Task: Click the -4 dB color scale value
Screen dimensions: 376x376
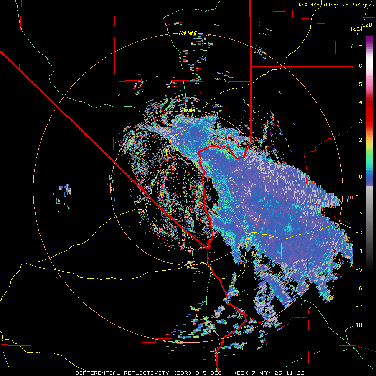Action: pos(359,251)
